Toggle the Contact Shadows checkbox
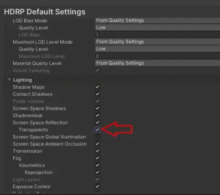The height and width of the screenshot is (195, 220). pyautogui.click(x=97, y=94)
